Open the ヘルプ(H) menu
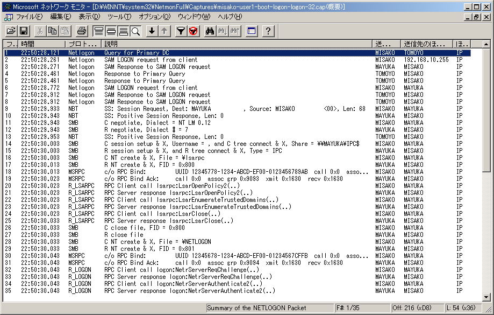 pyautogui.click(x=230, y=17)
